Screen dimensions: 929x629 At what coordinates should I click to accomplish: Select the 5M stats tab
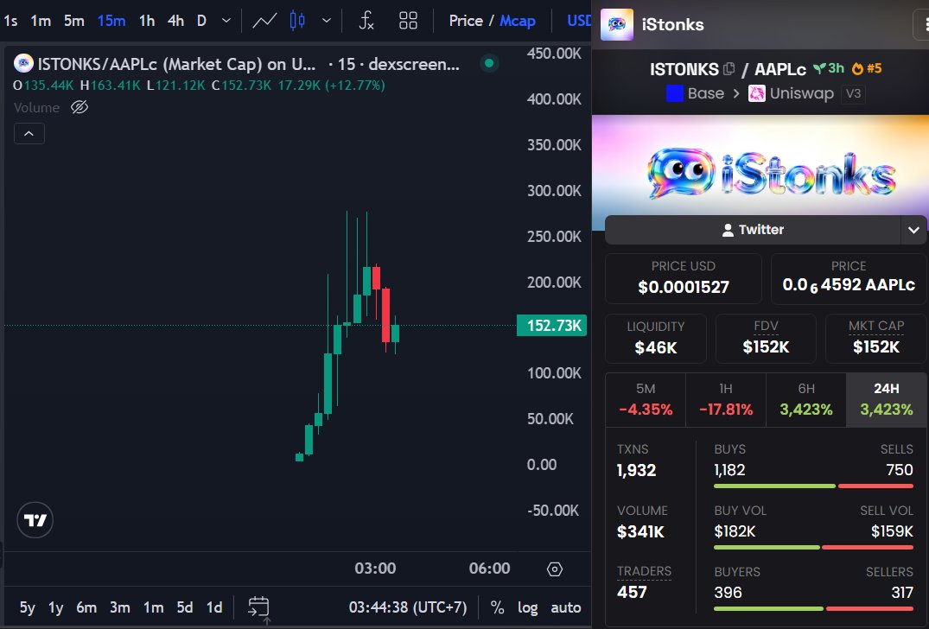point(646,399)
